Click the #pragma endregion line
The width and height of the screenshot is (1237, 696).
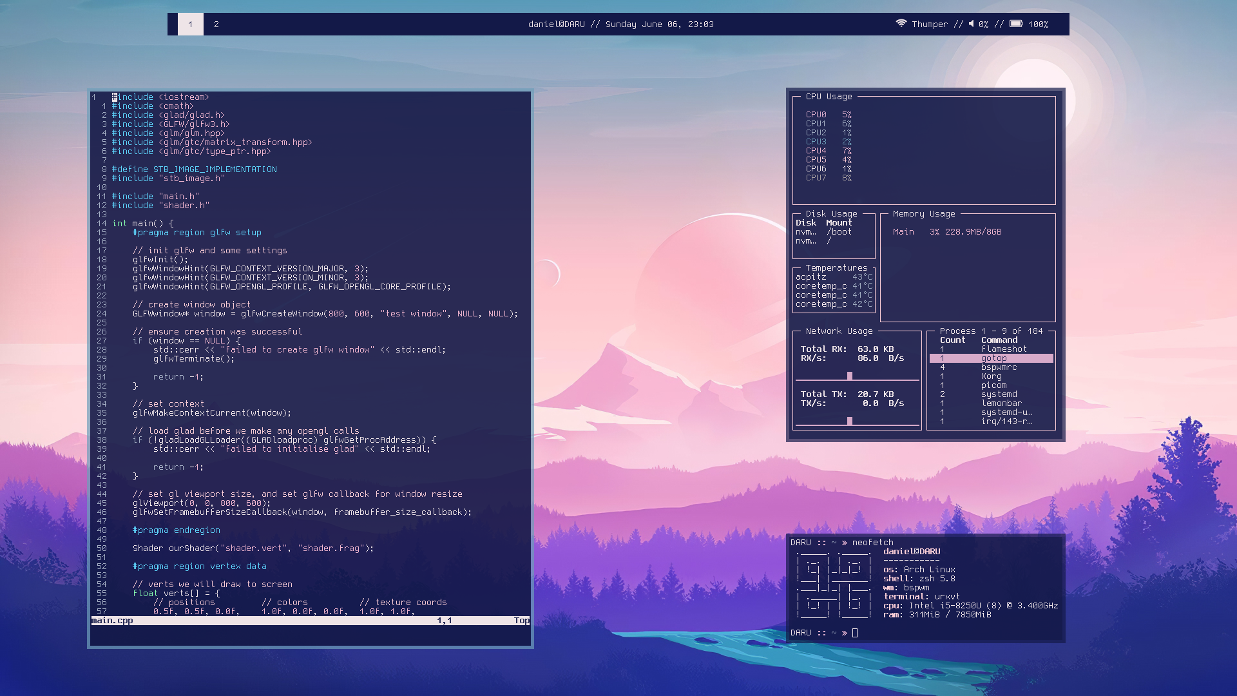177,530
